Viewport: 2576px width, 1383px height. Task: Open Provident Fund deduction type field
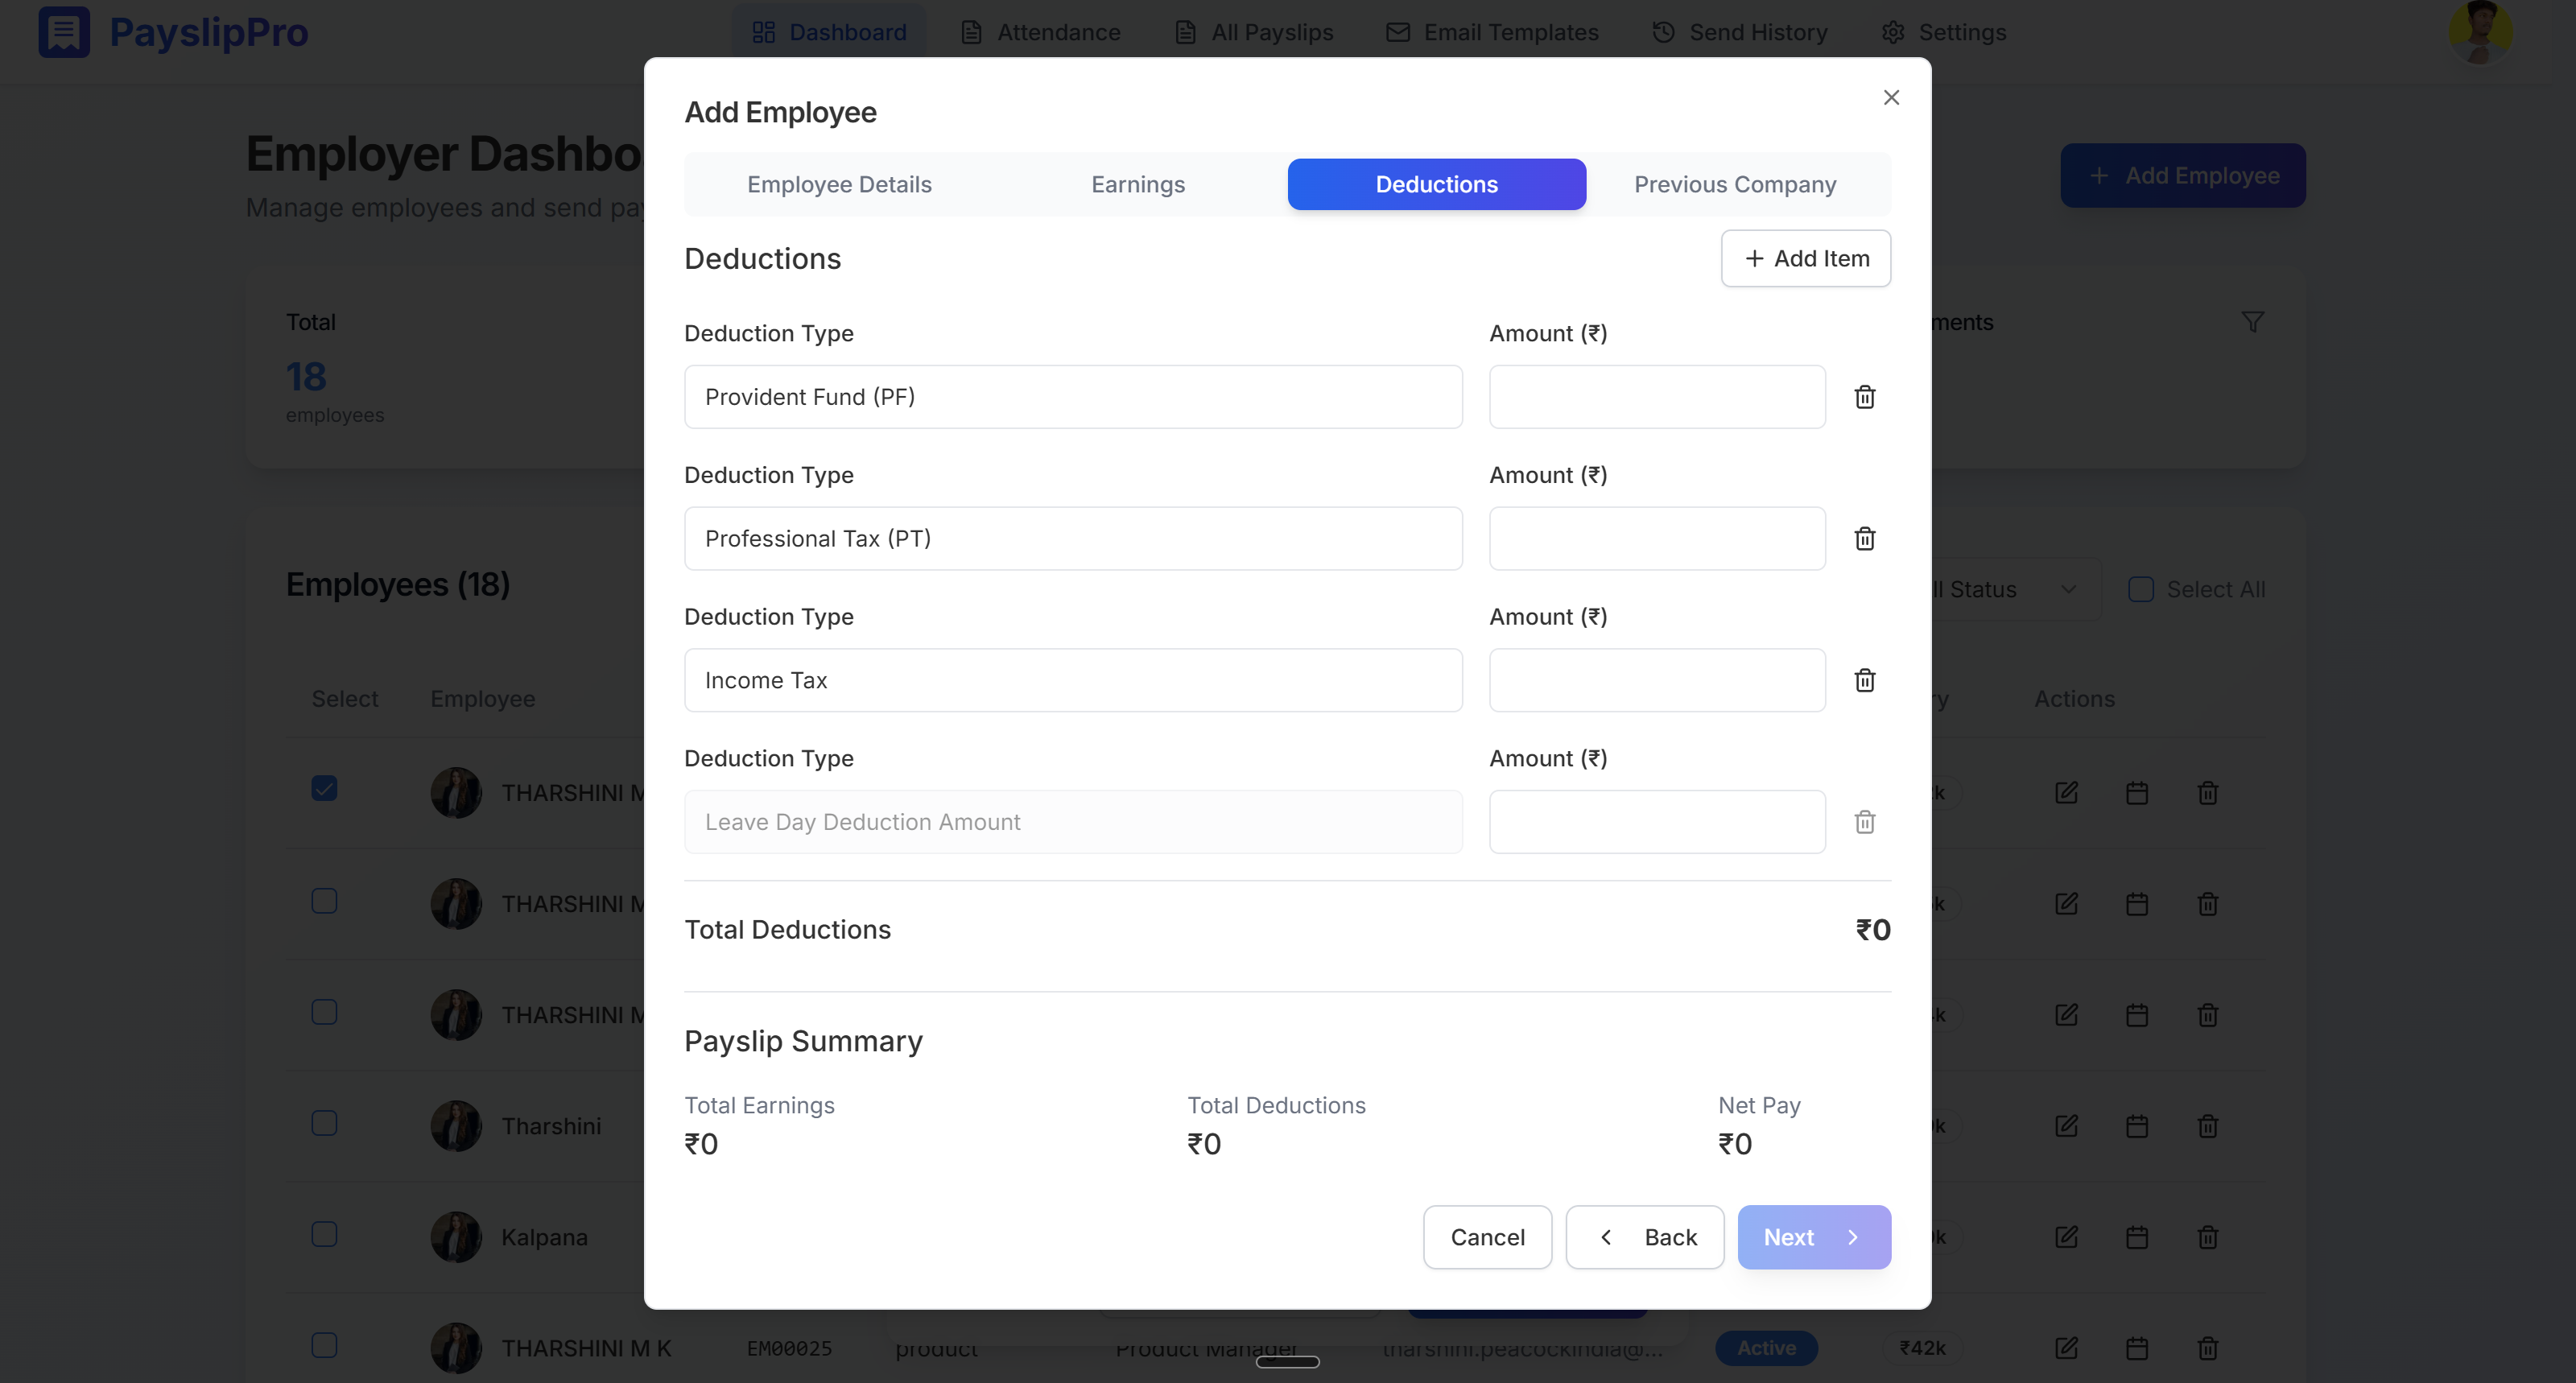[1073, 397]
